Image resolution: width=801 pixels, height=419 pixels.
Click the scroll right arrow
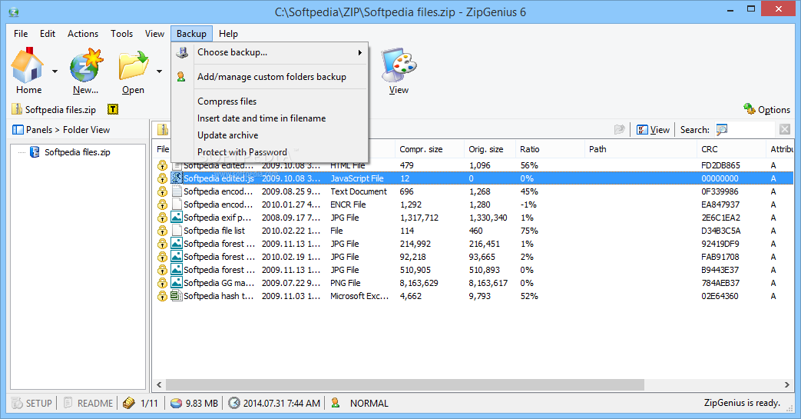[x=786, y=384]
